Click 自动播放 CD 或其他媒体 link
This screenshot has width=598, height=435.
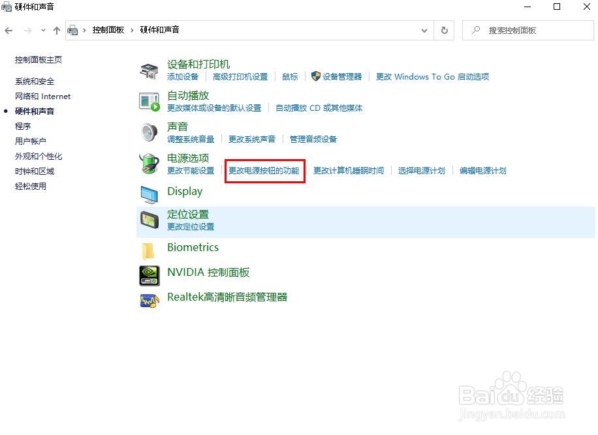(x=319, y=108)
